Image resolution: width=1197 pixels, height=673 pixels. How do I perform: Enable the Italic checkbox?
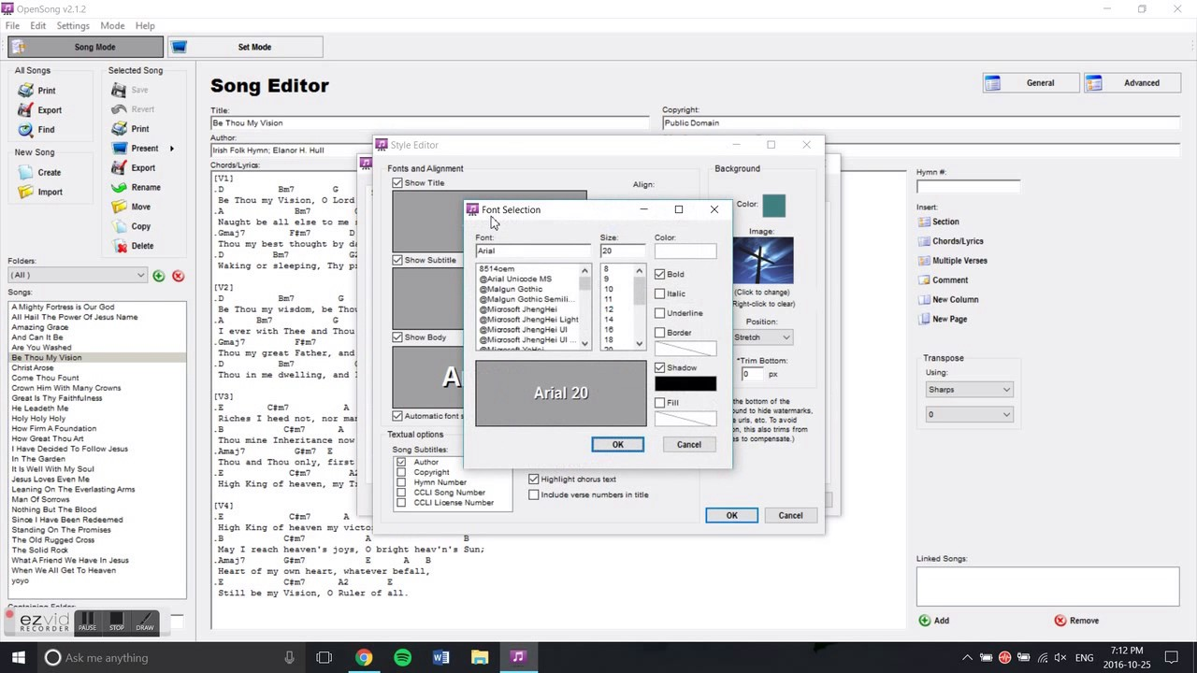pyautogui.click(x=660, y=294)
